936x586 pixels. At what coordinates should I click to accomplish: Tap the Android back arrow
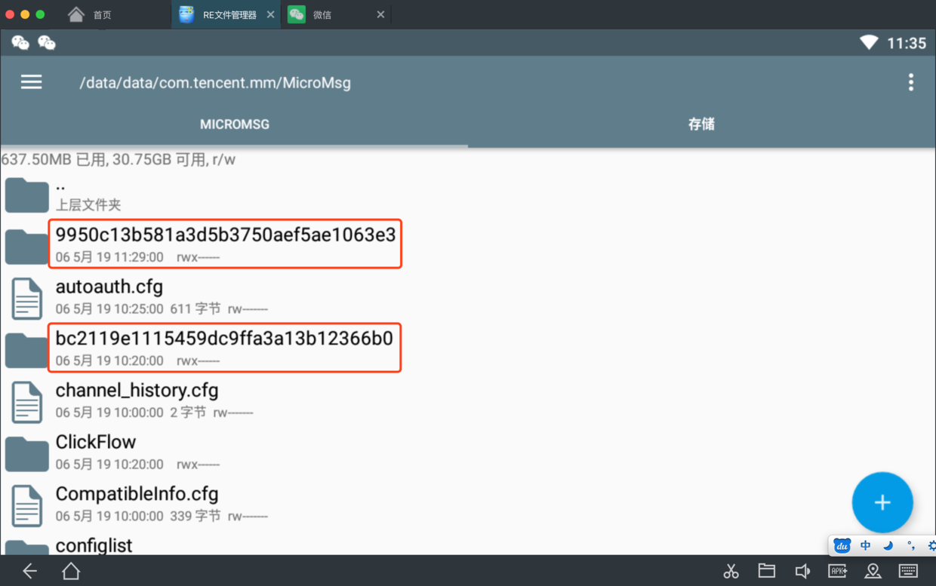(x=29, y=571)
